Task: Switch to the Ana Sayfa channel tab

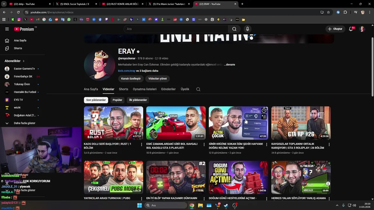Action: (91, 89)
